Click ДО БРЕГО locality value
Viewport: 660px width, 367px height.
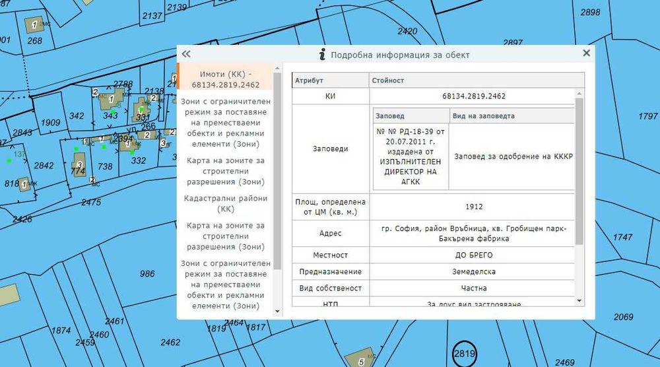pyautogui.click(x=473, y=255)
